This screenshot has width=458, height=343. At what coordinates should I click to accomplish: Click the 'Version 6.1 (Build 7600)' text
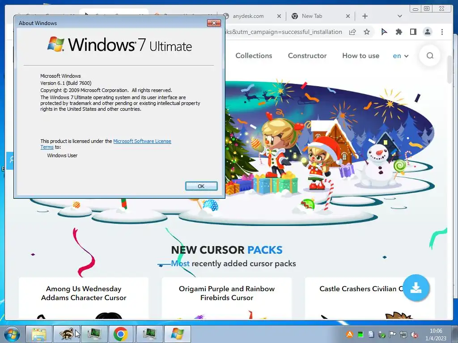(66, 83)
